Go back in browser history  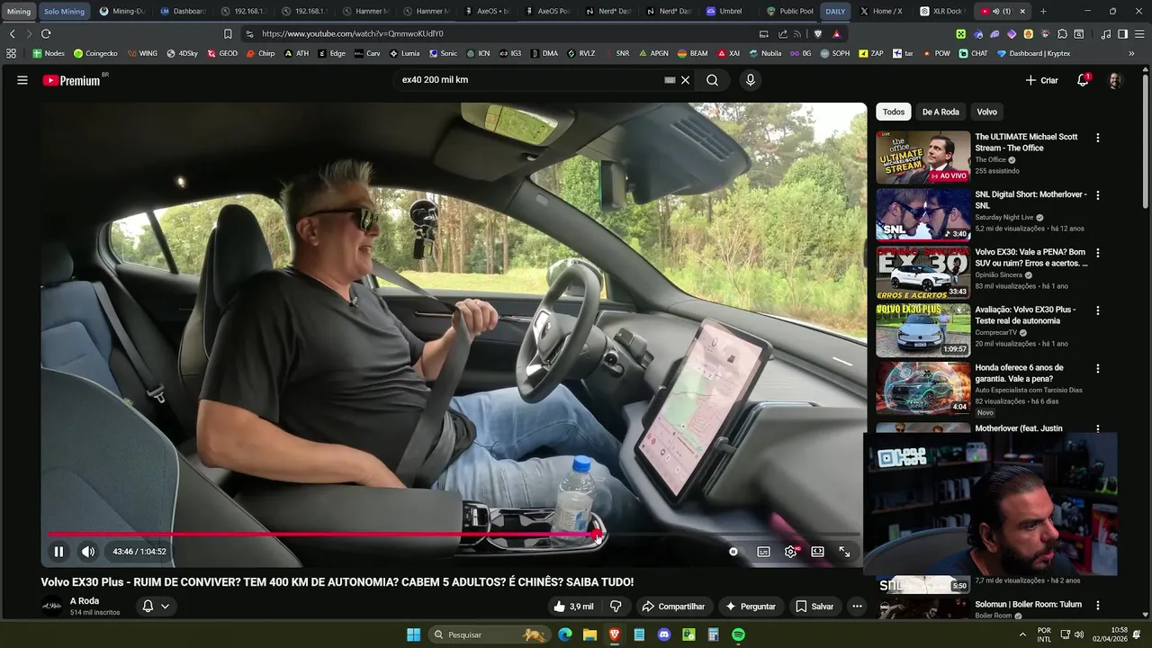12,33
